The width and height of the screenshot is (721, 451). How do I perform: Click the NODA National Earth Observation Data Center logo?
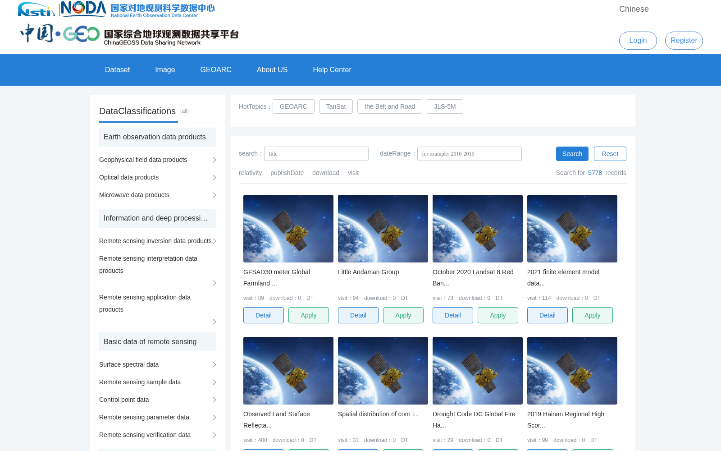coord(137,9)
